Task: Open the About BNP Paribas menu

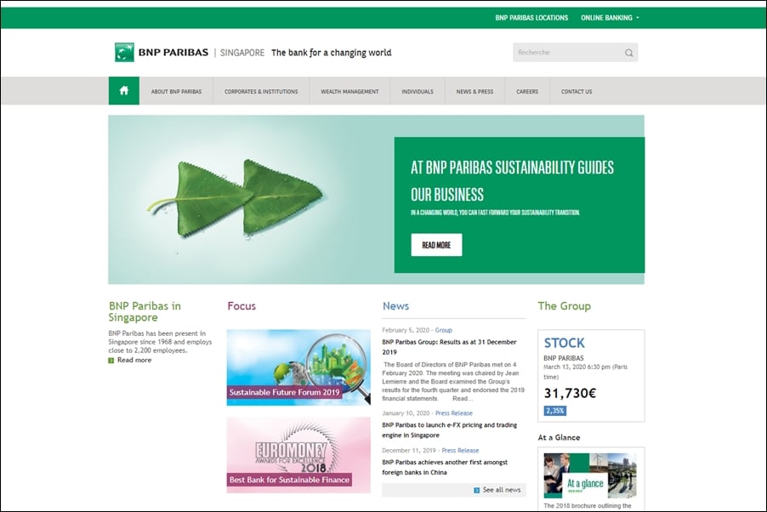Action: coord(176,92)
